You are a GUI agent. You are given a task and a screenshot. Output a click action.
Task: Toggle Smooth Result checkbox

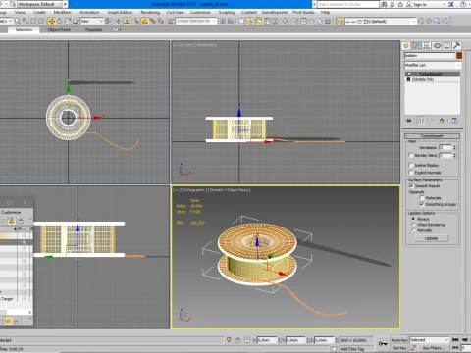click(x=411, y=185)
